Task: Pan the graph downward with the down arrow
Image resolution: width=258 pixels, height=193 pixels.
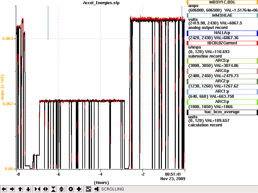Action: click(x=28, y=189)
